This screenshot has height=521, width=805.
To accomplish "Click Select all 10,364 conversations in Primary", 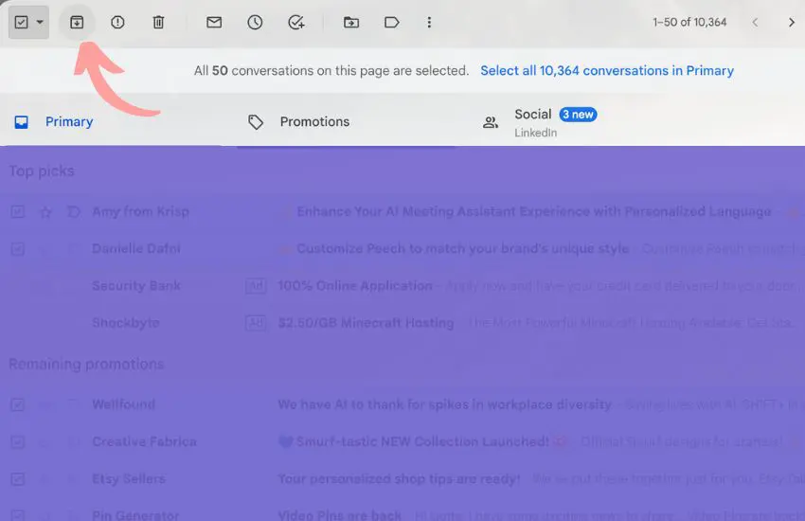I will click(x=607, y=70).
